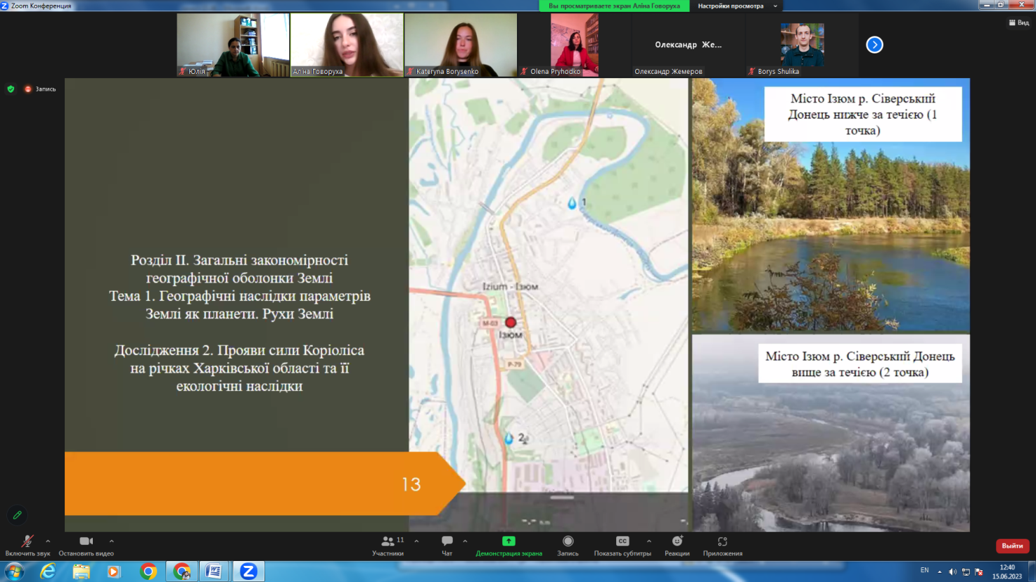Click the green encryption shield icon

[x=11, y=89]
